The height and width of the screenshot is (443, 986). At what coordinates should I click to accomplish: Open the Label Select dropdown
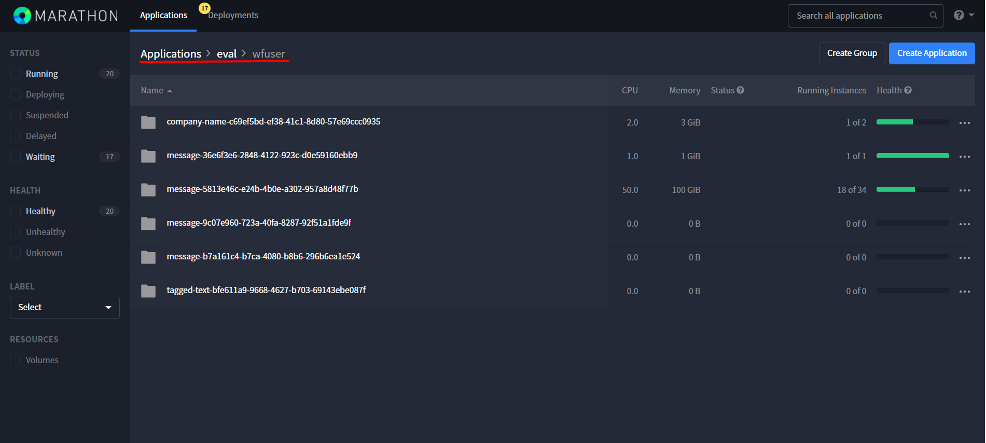click(65, 308)
